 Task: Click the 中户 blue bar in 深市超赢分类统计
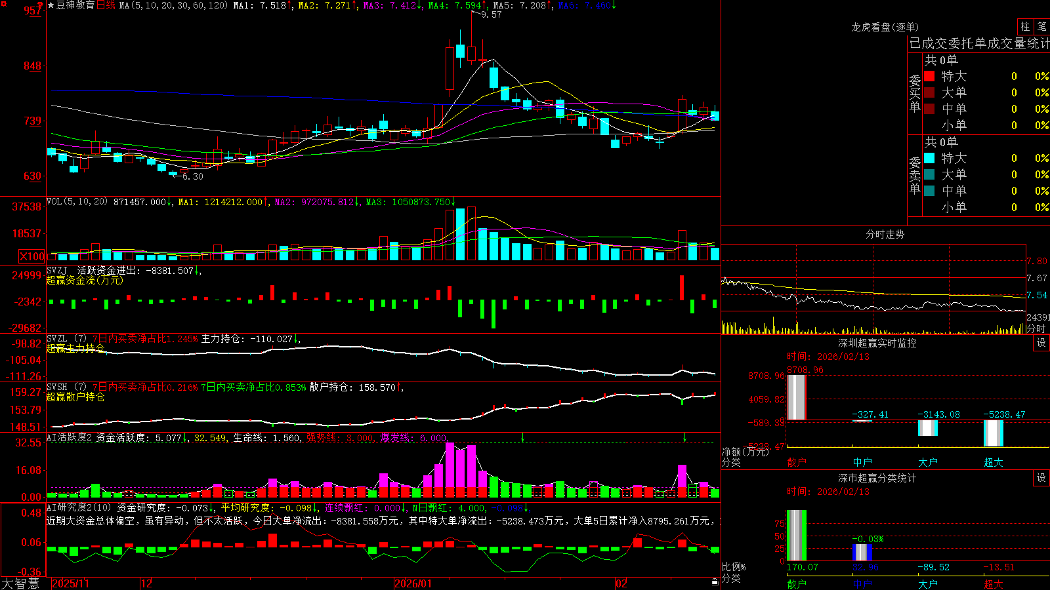[x=862, y=552]
